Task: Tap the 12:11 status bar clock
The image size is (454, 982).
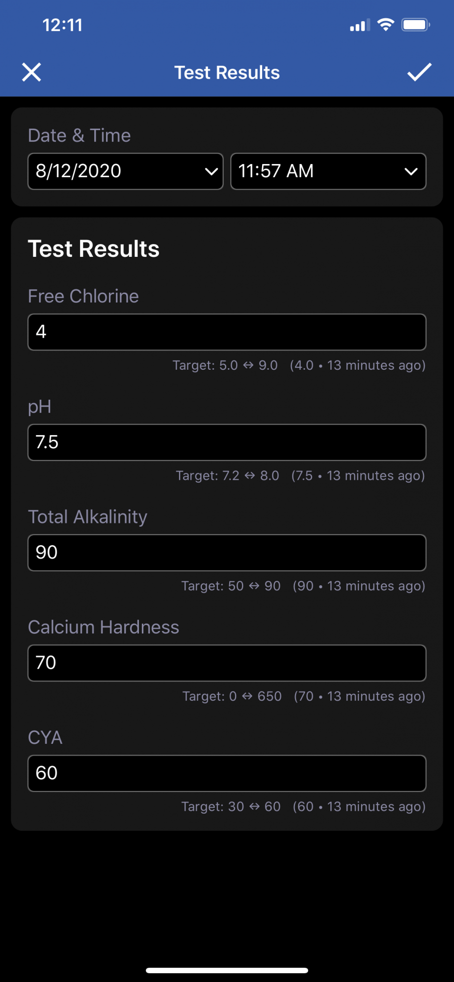Action: point(62,25)
